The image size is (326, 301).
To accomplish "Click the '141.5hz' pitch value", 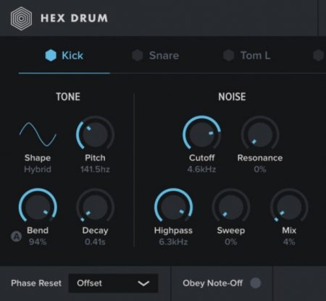I will [95, 169].
